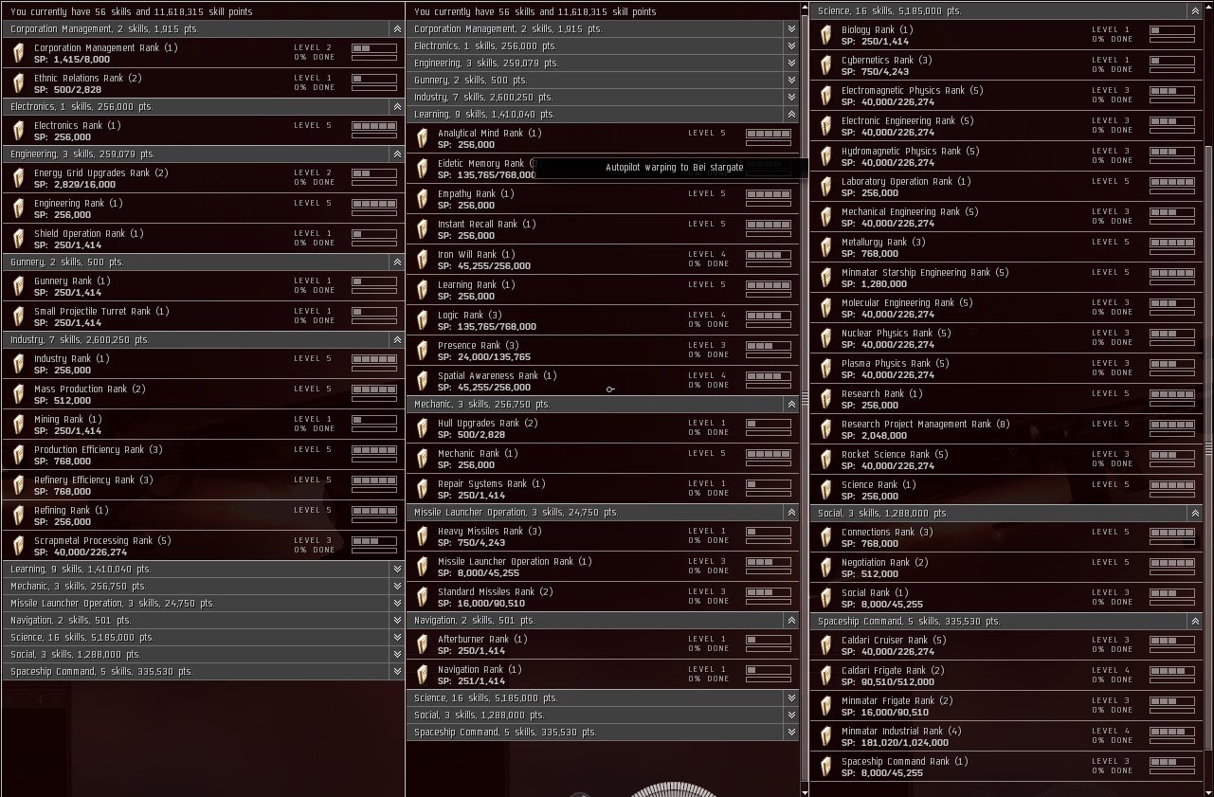Select 'Minmatar Starship Engineering Rank (5)' text

point(925,273)
